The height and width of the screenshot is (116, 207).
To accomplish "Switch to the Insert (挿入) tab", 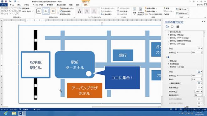I will [19, 5].
